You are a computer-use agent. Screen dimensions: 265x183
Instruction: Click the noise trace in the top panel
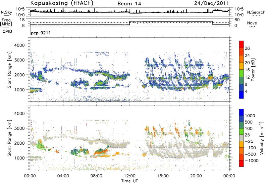tap(130, 12)
